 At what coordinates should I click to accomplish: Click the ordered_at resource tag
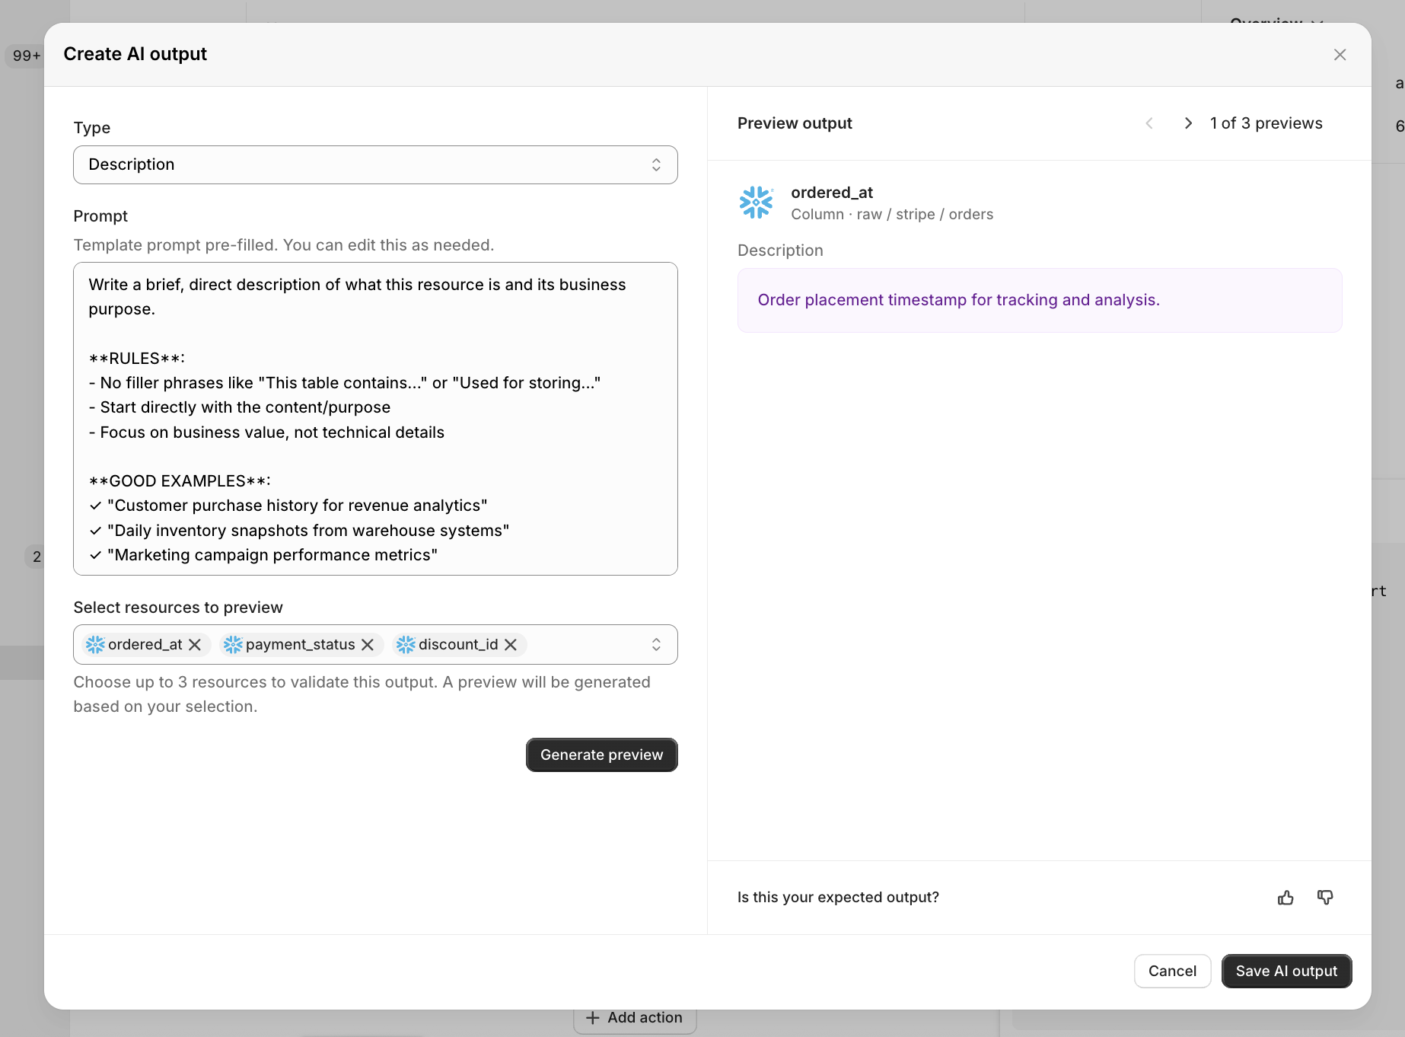coord(145,645)
